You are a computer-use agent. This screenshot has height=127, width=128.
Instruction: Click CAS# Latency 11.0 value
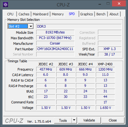tap(105, 75)
